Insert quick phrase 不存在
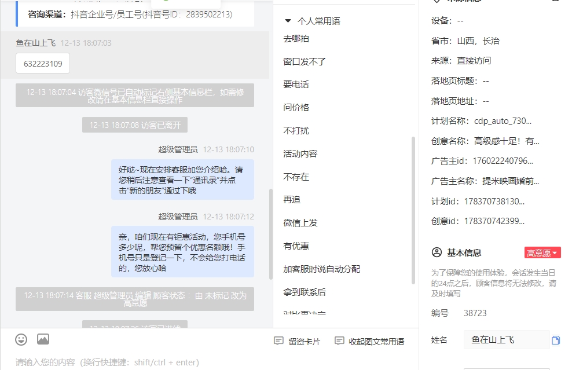This screenshot has height=370, width=572. 296,177
